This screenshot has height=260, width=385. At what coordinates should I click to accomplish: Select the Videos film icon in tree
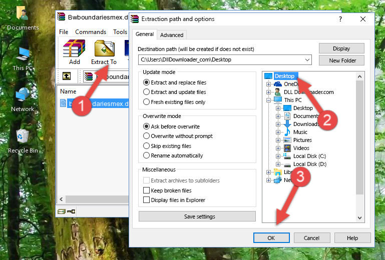tap(287, 148)
